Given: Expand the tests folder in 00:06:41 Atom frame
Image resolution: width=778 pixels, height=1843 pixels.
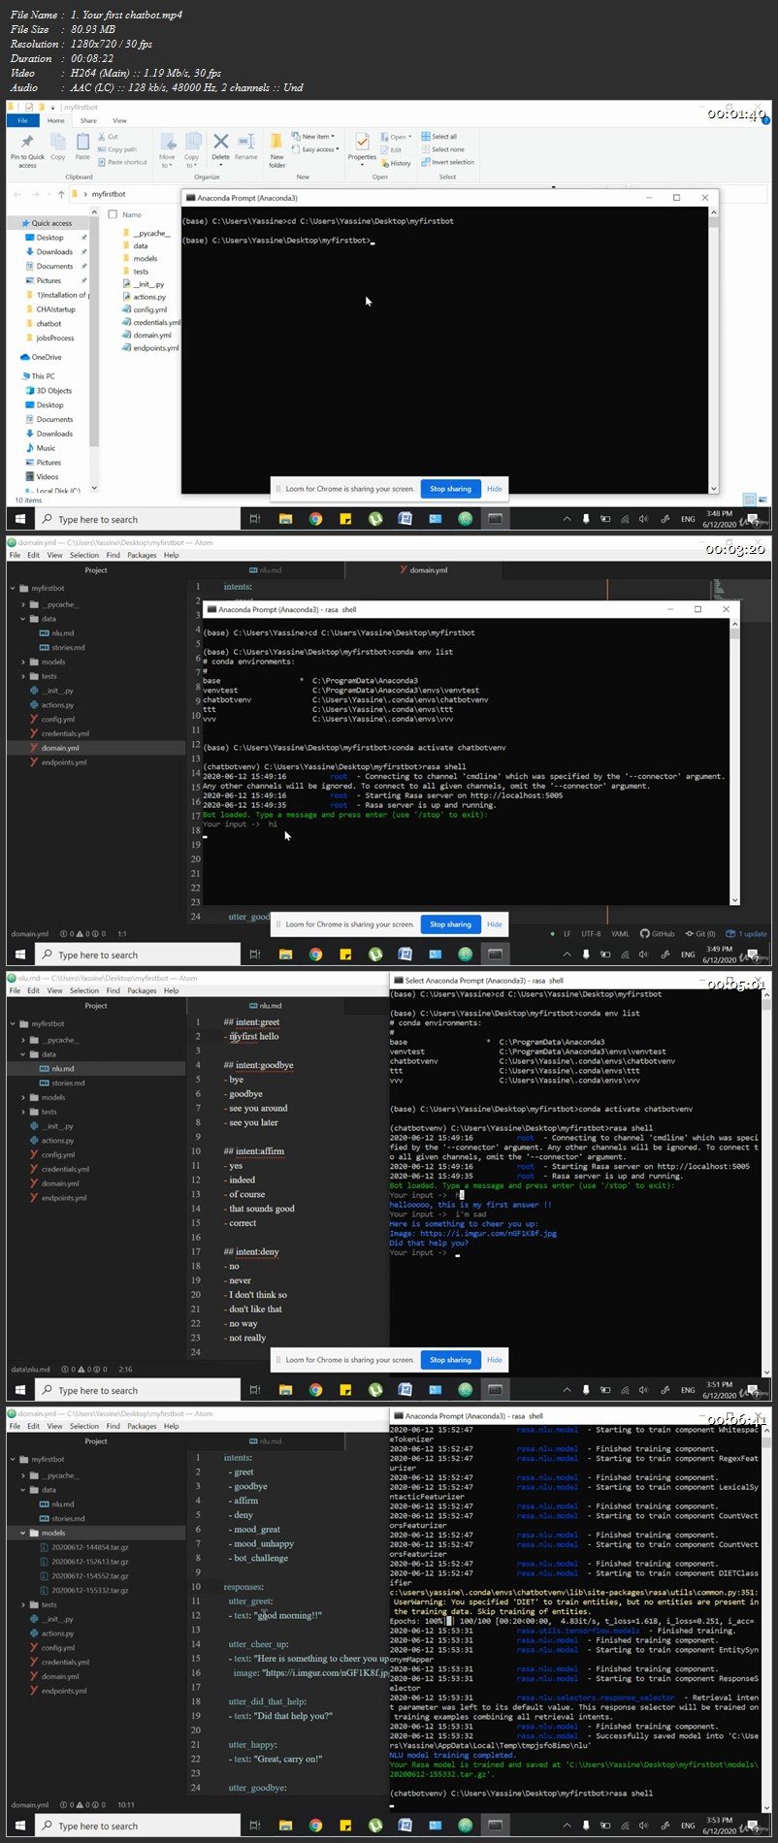Looking at the screenshot, I should click(x=23, y=1604).
